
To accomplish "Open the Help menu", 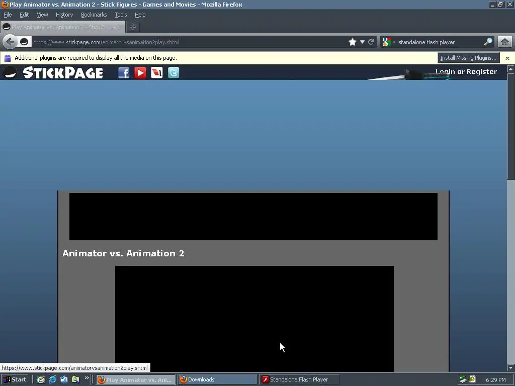I will coord(140,15).
